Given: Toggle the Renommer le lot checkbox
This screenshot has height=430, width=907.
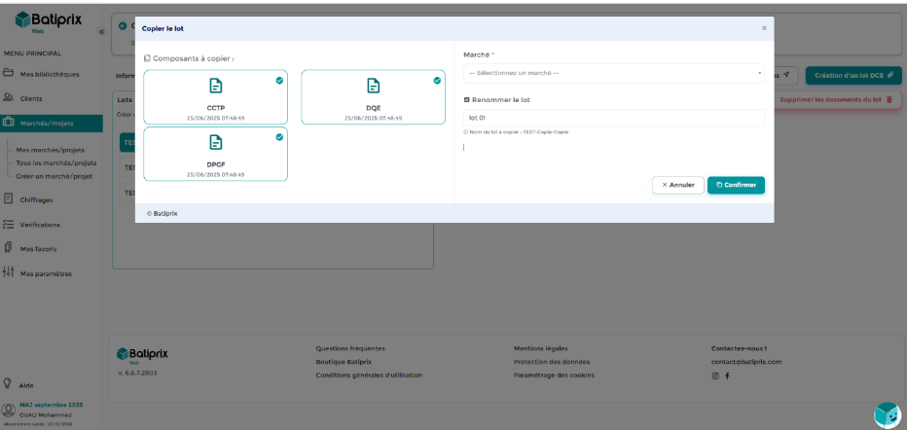Looking at the screenshot, I should [x=467, y=99].
